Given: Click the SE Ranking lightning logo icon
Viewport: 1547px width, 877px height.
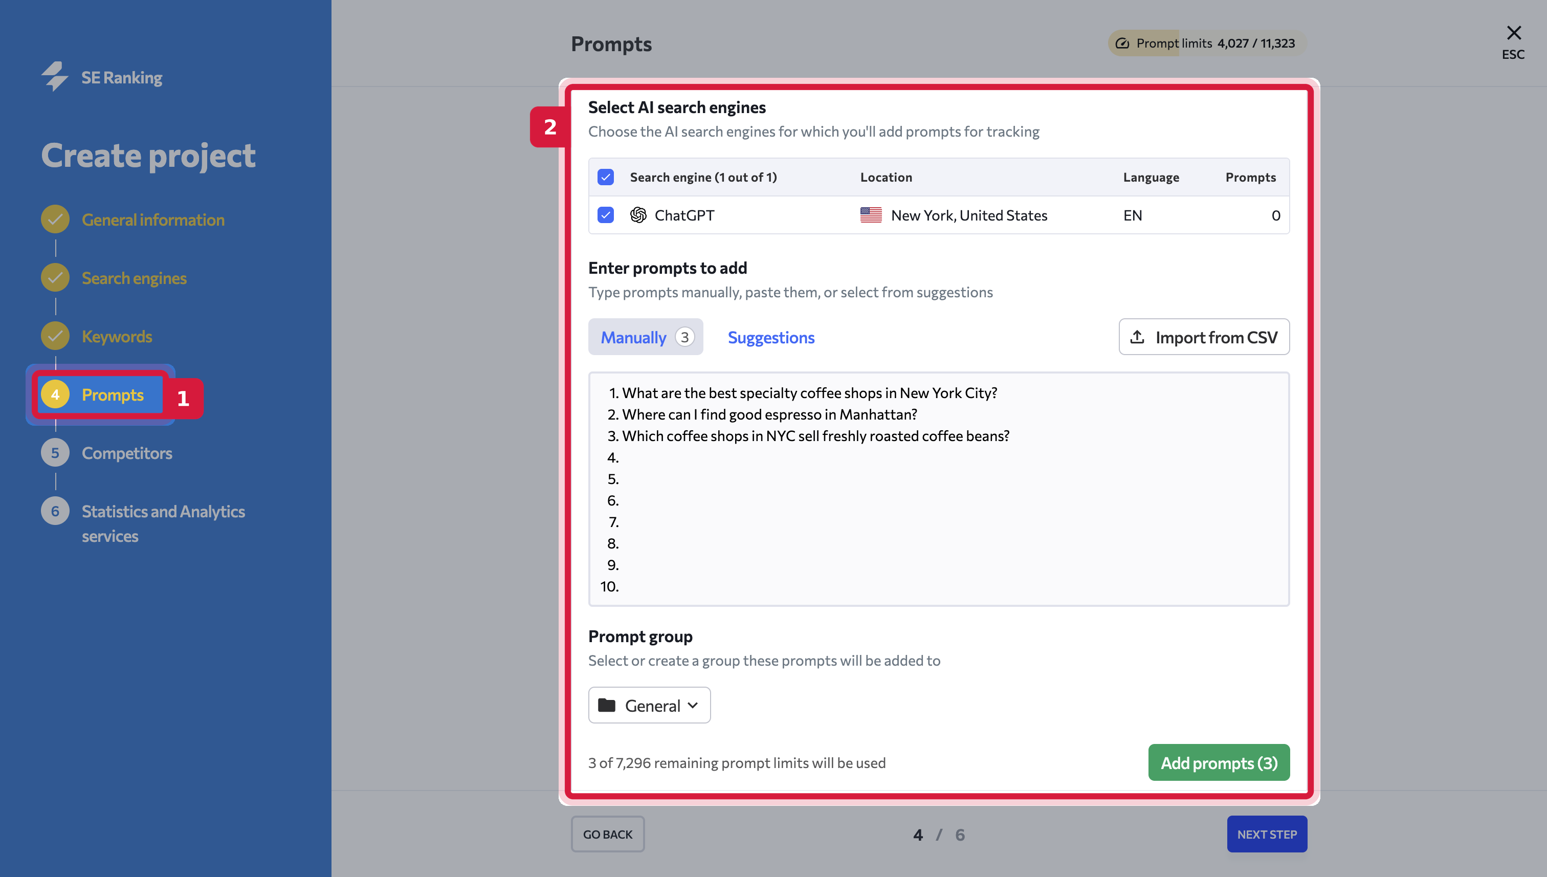Looking at the screenshot, I should click(55, 77).
